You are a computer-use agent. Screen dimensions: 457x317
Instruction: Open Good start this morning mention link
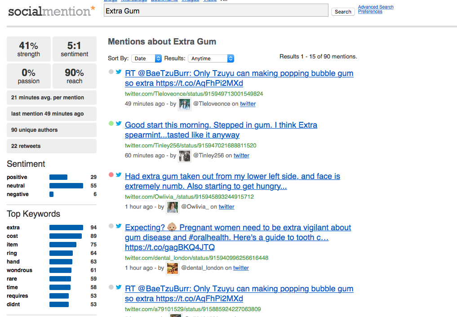coord(221,130)
